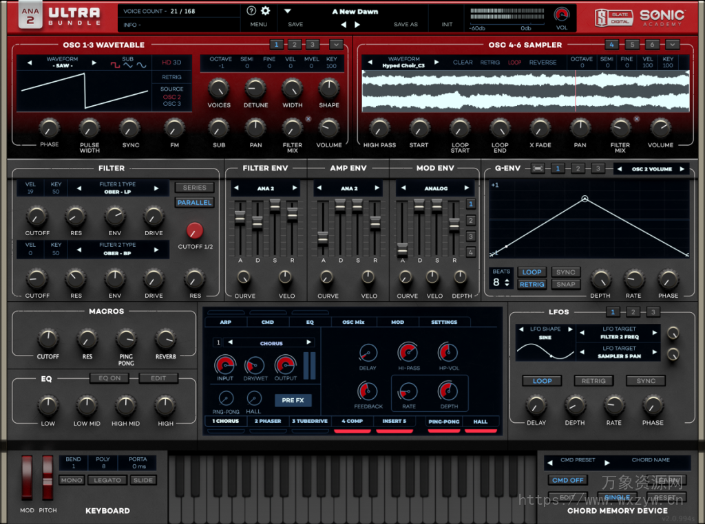Switch to the SETTINGS tab
This screenshot has width=705, height=524.
pyautogui.click(x=445, y=321)
